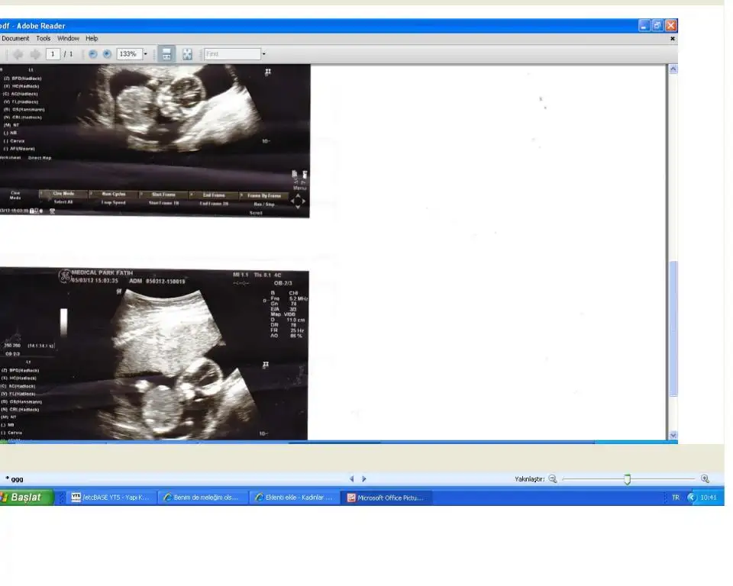Go to the next image arrow in Picture Manager
733x586 pixels.
tap(364, 479)
